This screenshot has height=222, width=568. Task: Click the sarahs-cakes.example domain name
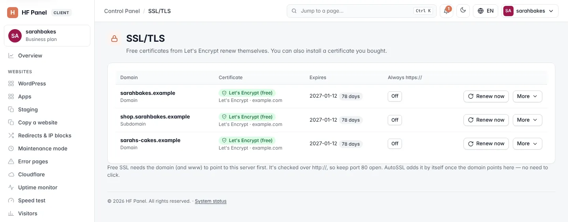click(x=150, y=141)
